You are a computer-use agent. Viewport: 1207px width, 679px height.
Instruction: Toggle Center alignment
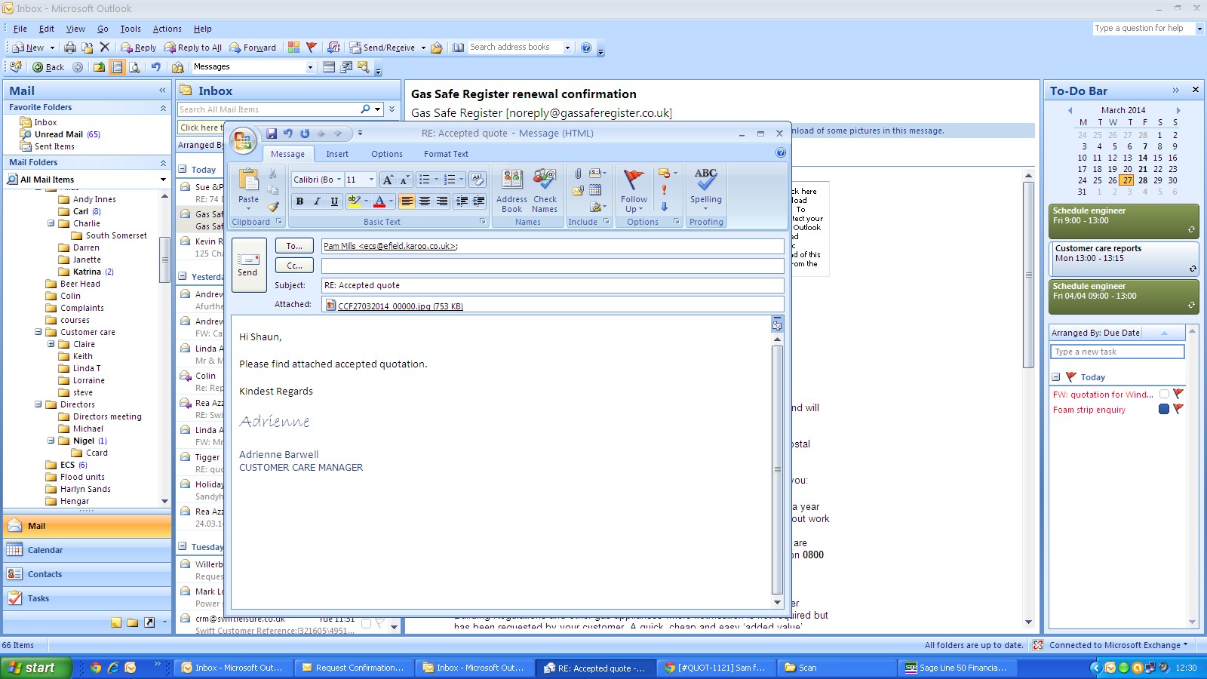click(x=424, y=201)
